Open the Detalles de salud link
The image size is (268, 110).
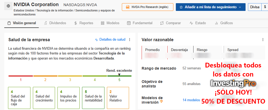112,40
